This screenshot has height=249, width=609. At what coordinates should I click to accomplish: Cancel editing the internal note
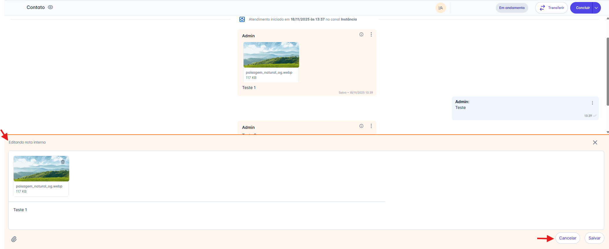568,238
